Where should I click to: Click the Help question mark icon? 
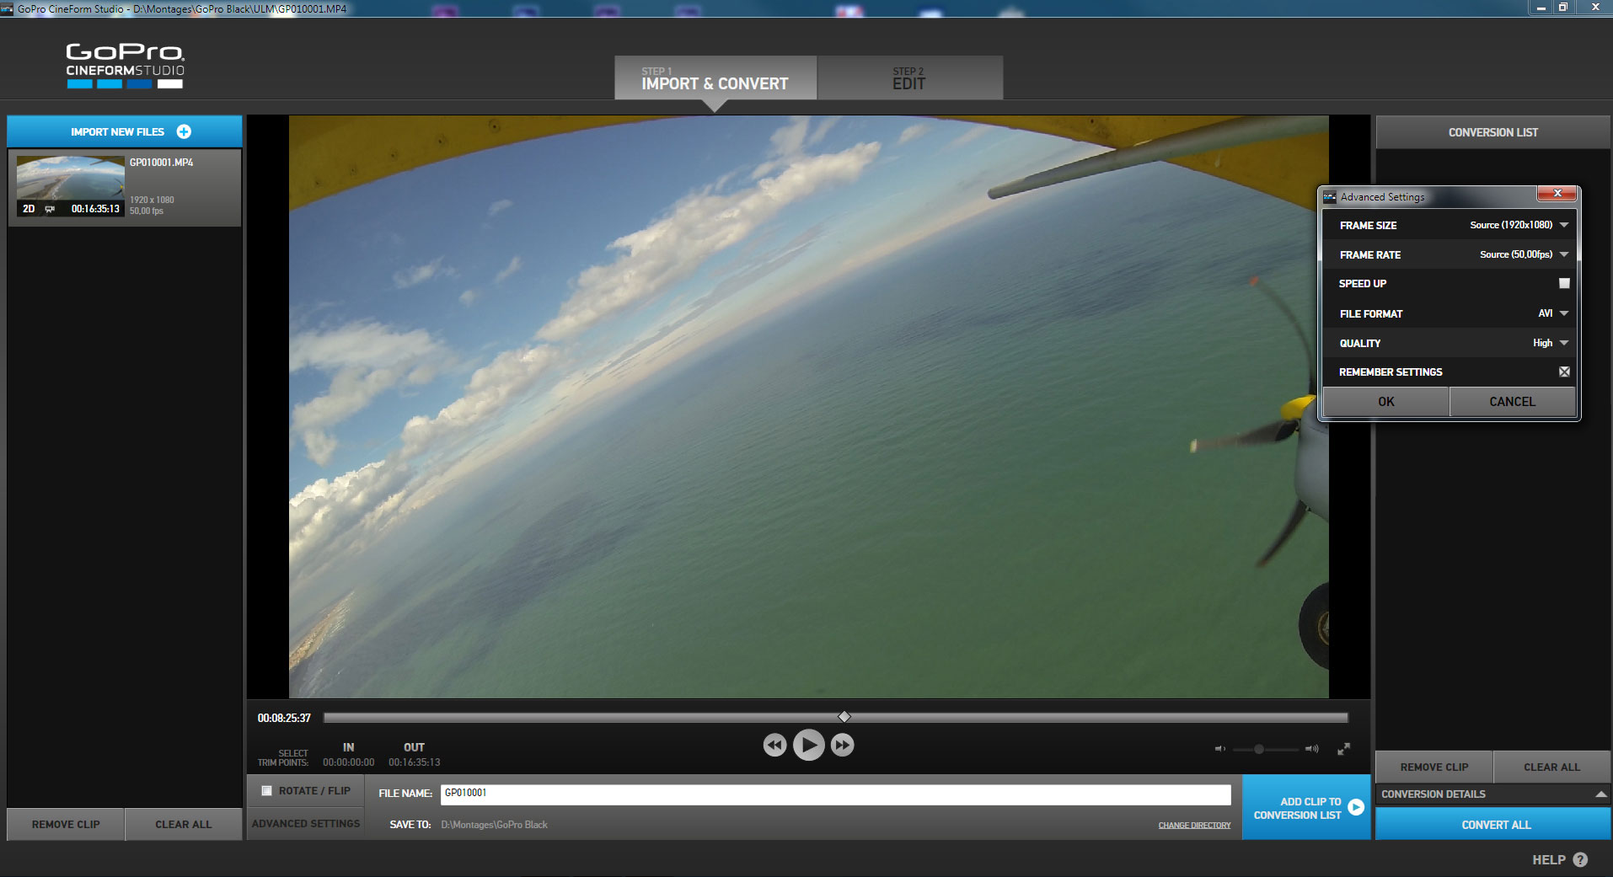pyautogui.click(x=1580, y=859)
